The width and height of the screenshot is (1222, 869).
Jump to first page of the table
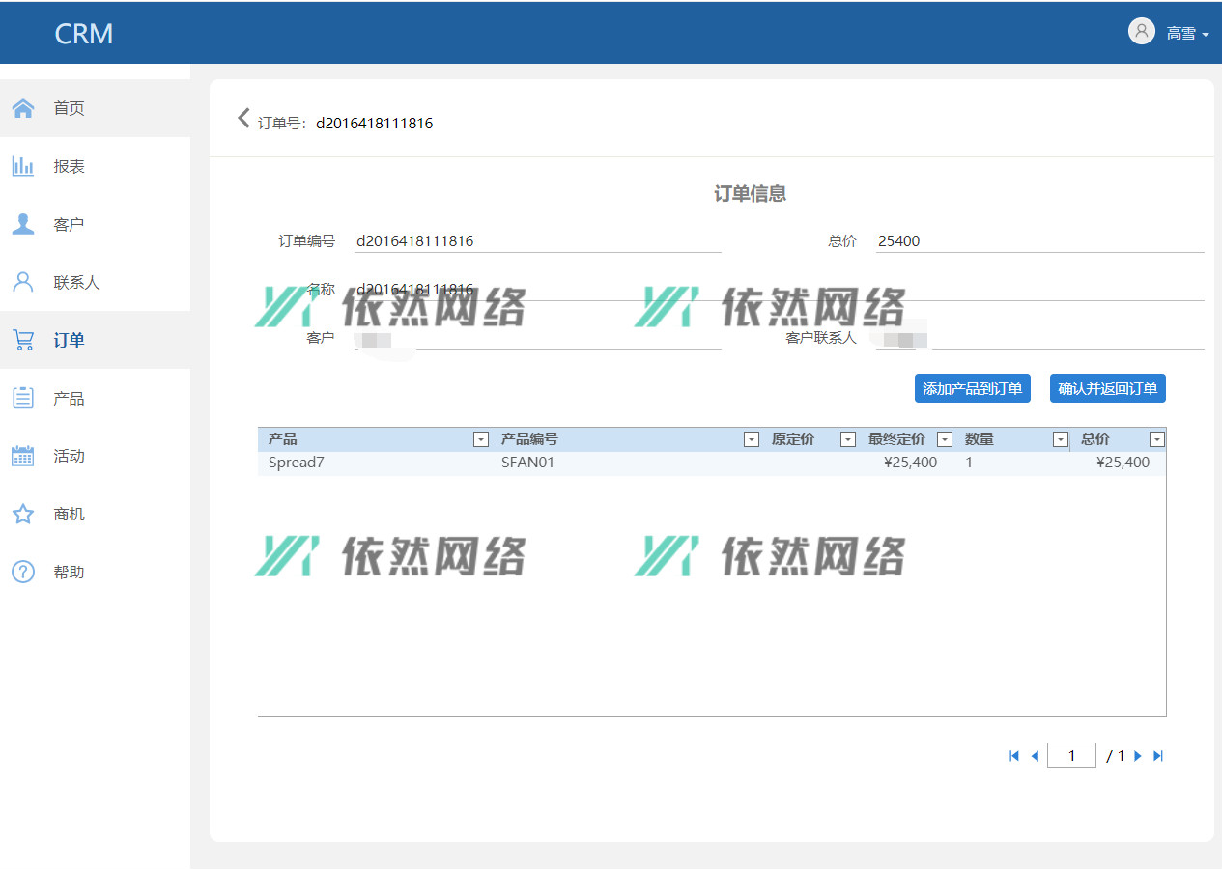coord(1014,756)
